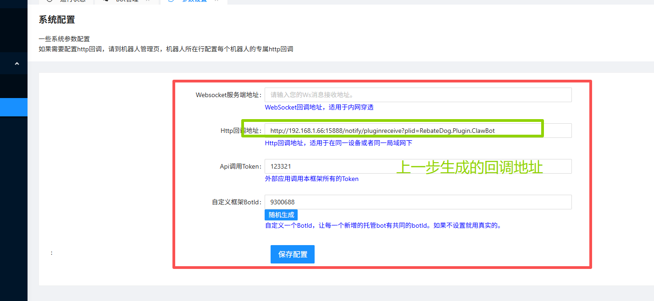Click the 自定义框架BotId field showing 9300688
The height and width of the screenshot is (301, 654).
418,202
